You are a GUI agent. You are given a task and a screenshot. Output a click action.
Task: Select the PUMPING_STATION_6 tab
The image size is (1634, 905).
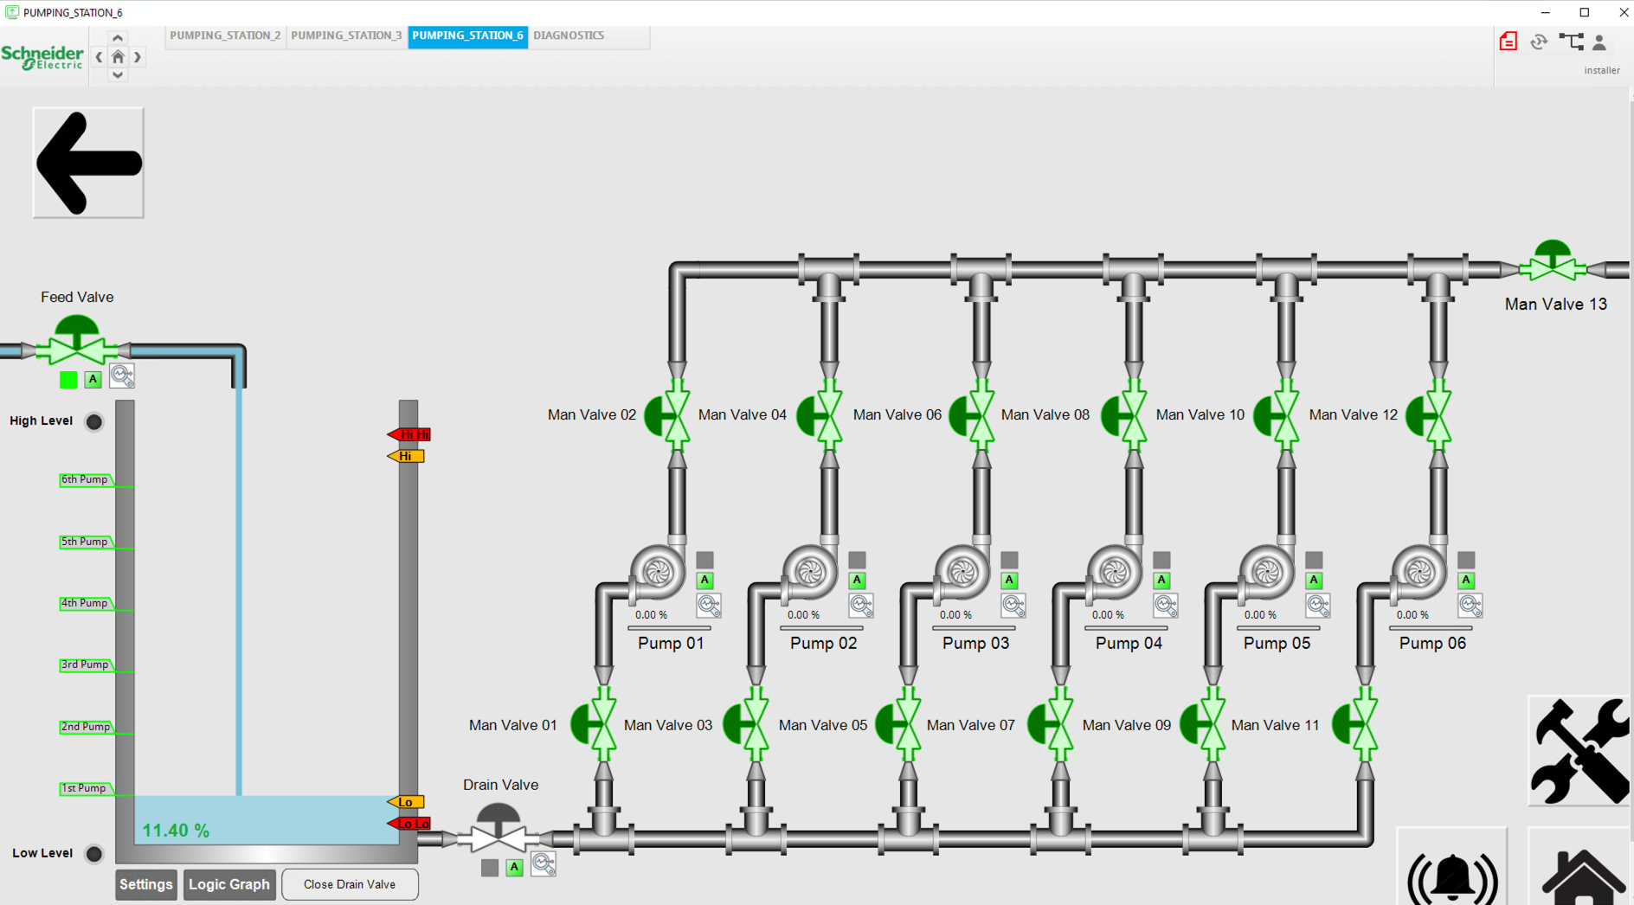tap(467, 35)
